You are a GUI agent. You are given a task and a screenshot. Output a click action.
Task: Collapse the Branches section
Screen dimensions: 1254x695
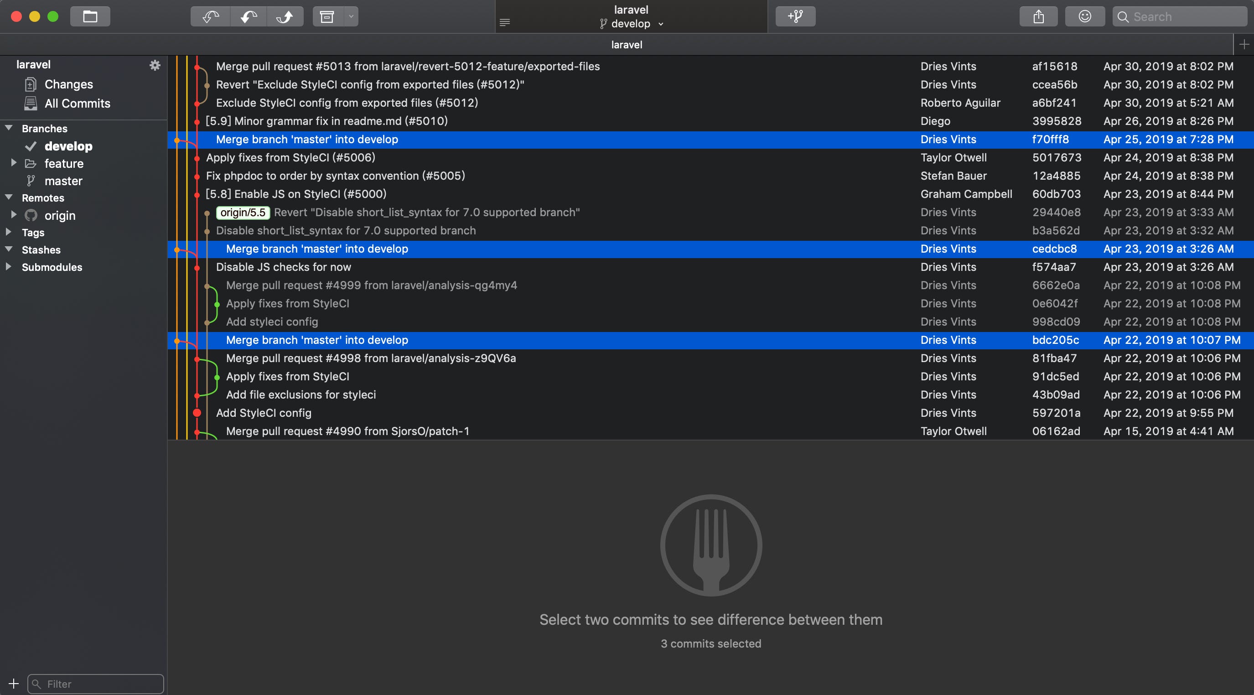tap(9, 128)
